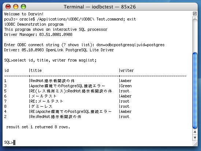Click the 'writer' column header text
The image size is (201, 151).
[x=127, y=70]
